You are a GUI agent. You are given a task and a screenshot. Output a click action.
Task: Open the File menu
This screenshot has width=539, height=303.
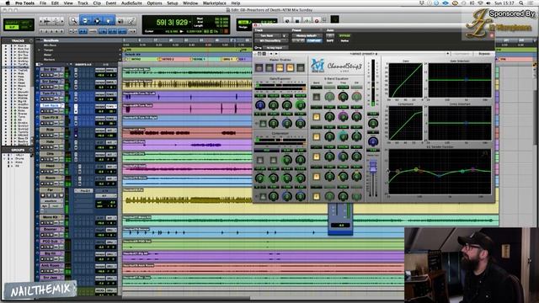[43, 3]
